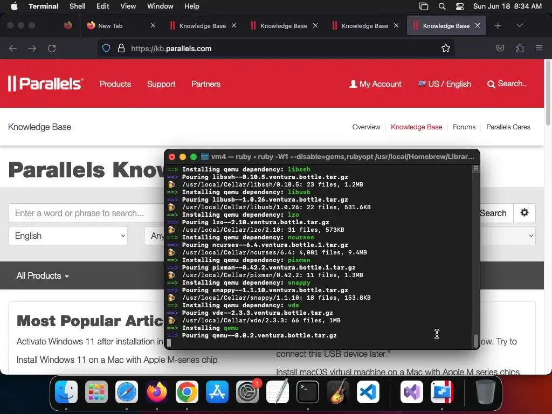Open the Trash from the Dock

coord(486,392)
